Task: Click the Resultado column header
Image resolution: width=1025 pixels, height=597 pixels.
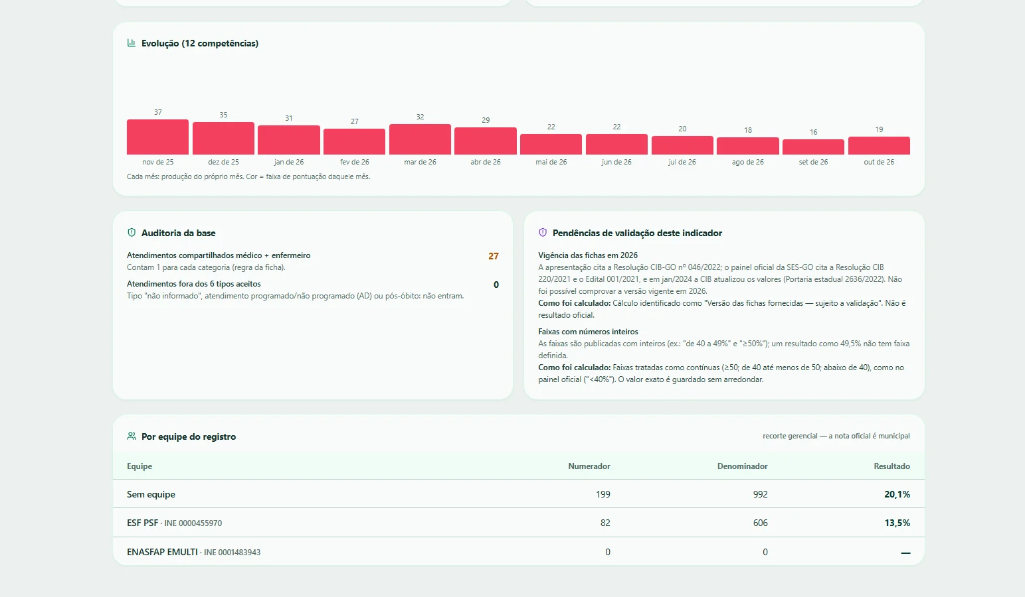Action: (x=891, y=466)
